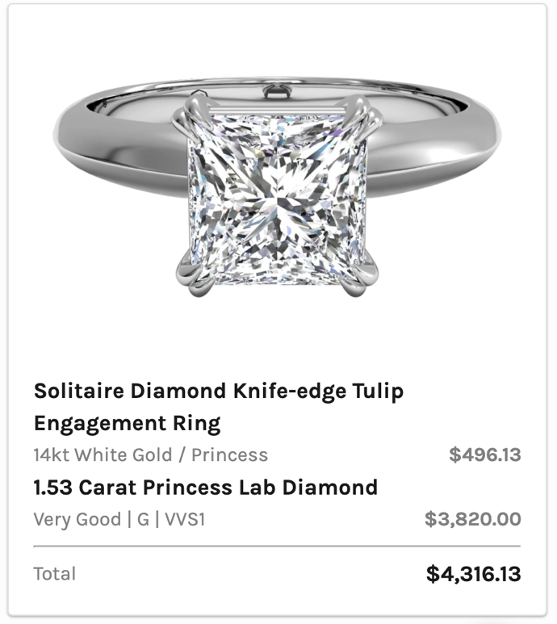Click the $4,316.13 total amount
This screenshot has width=557, height=624.
473,574
